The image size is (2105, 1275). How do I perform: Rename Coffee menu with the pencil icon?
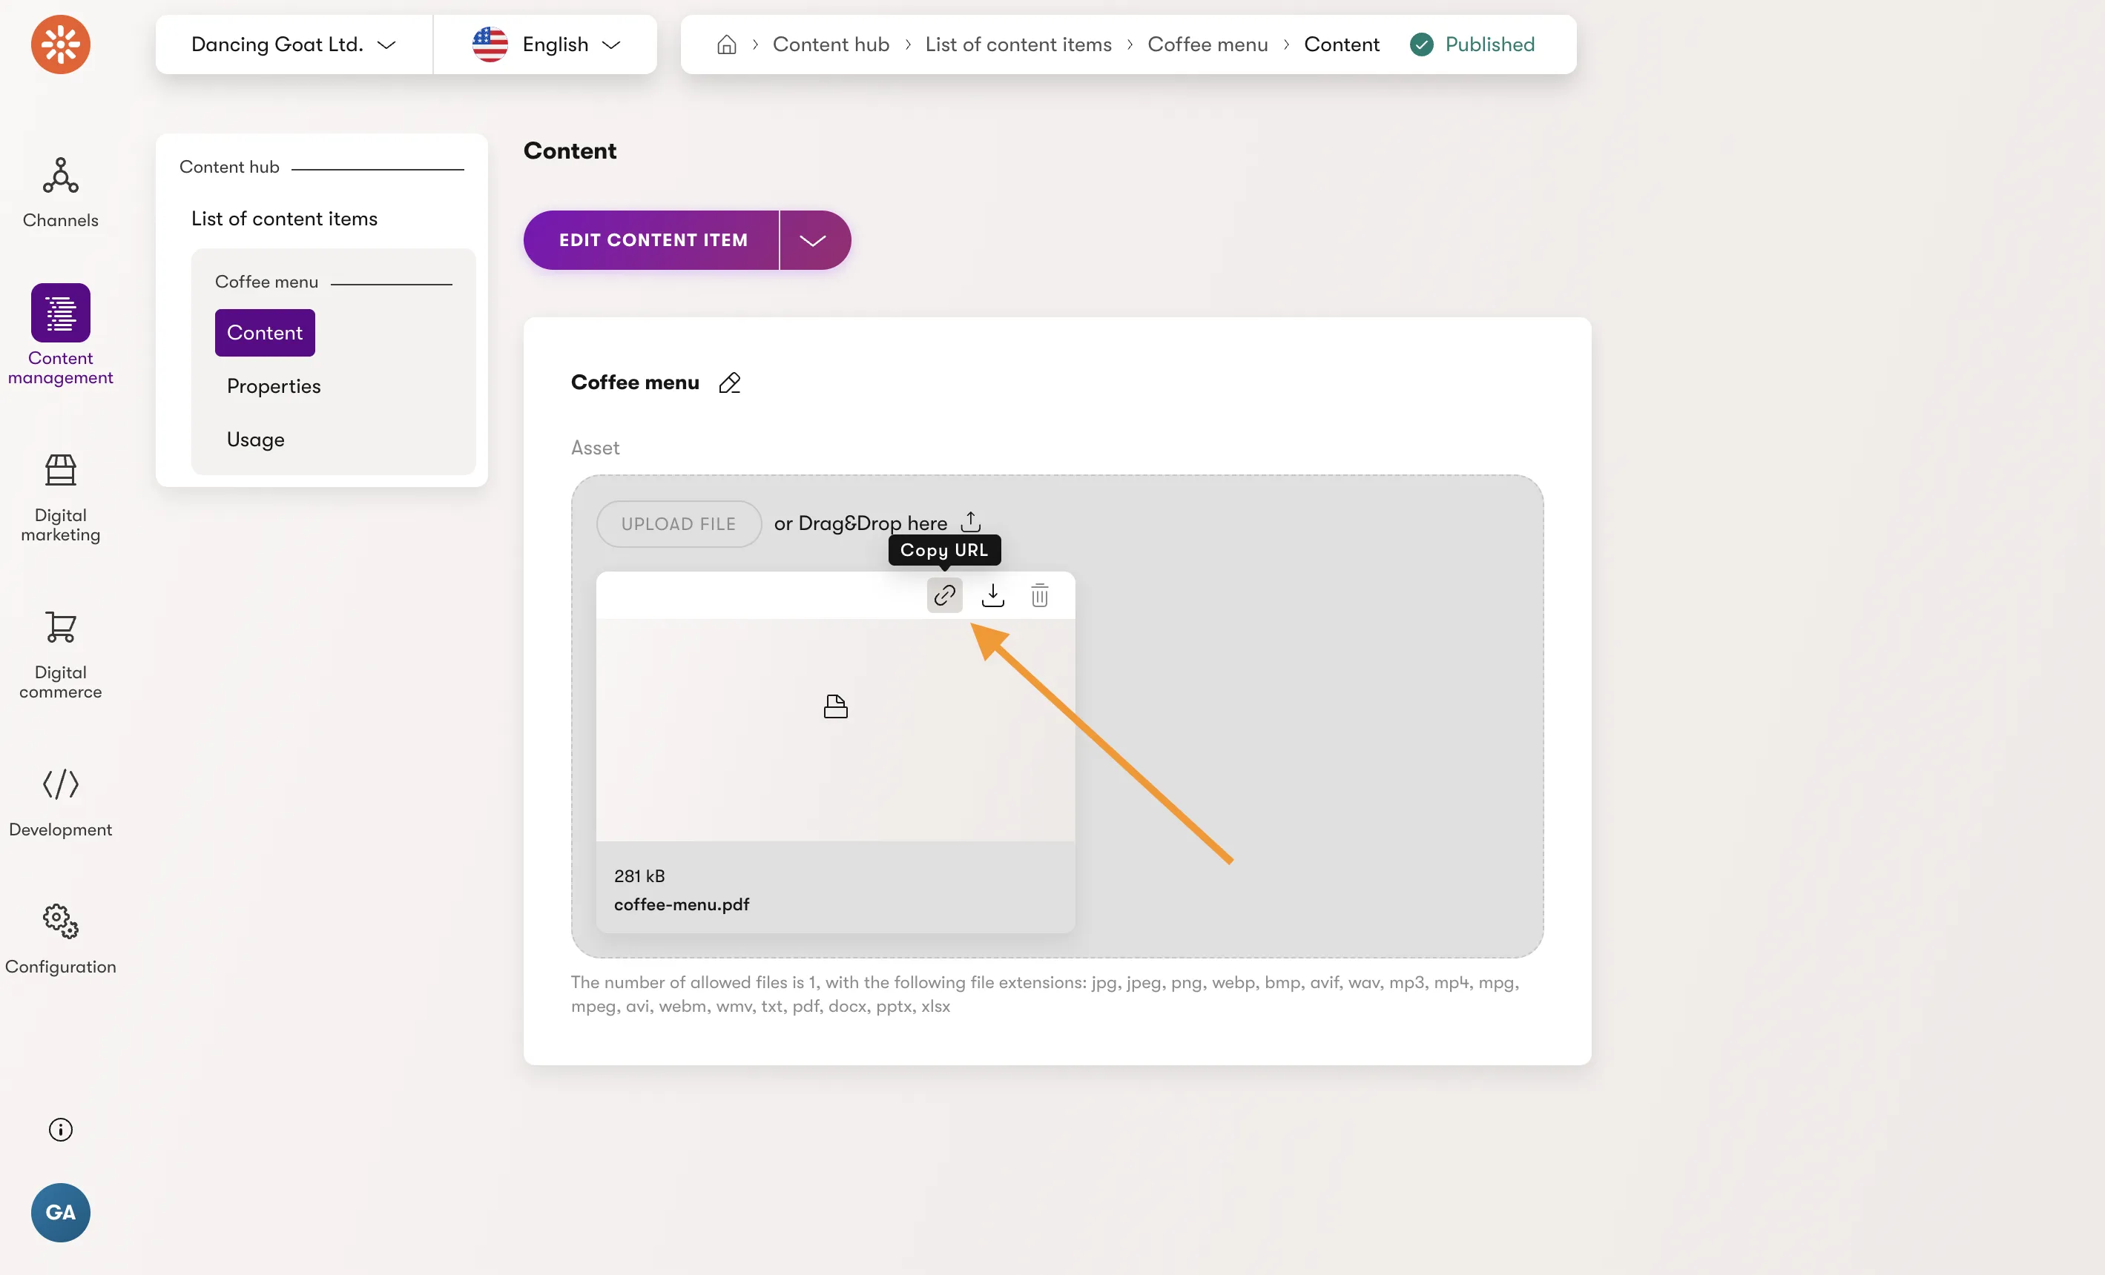coord(730,382)
